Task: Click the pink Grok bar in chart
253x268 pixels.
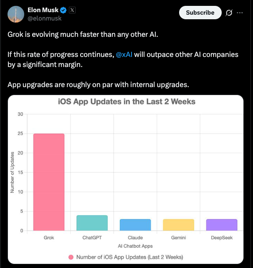Action: tap(49, 182)
